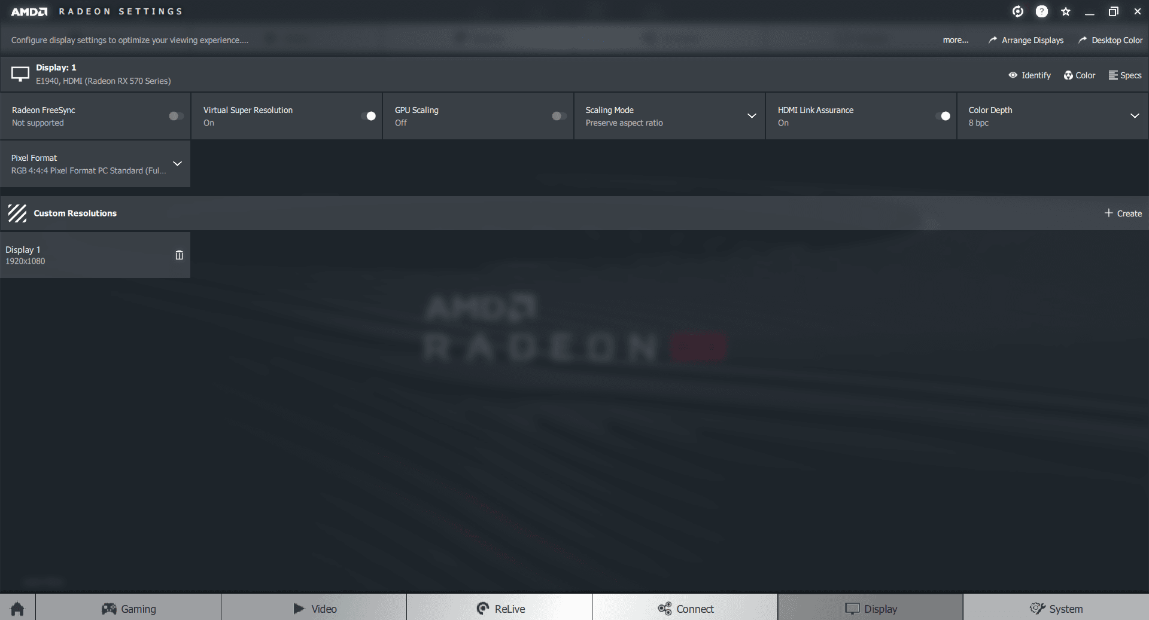The height and width of the screenshot is (620, 1149).
Task: Delete the 1920x1080 custom resolution with trash icon
Action: (179, 255)
